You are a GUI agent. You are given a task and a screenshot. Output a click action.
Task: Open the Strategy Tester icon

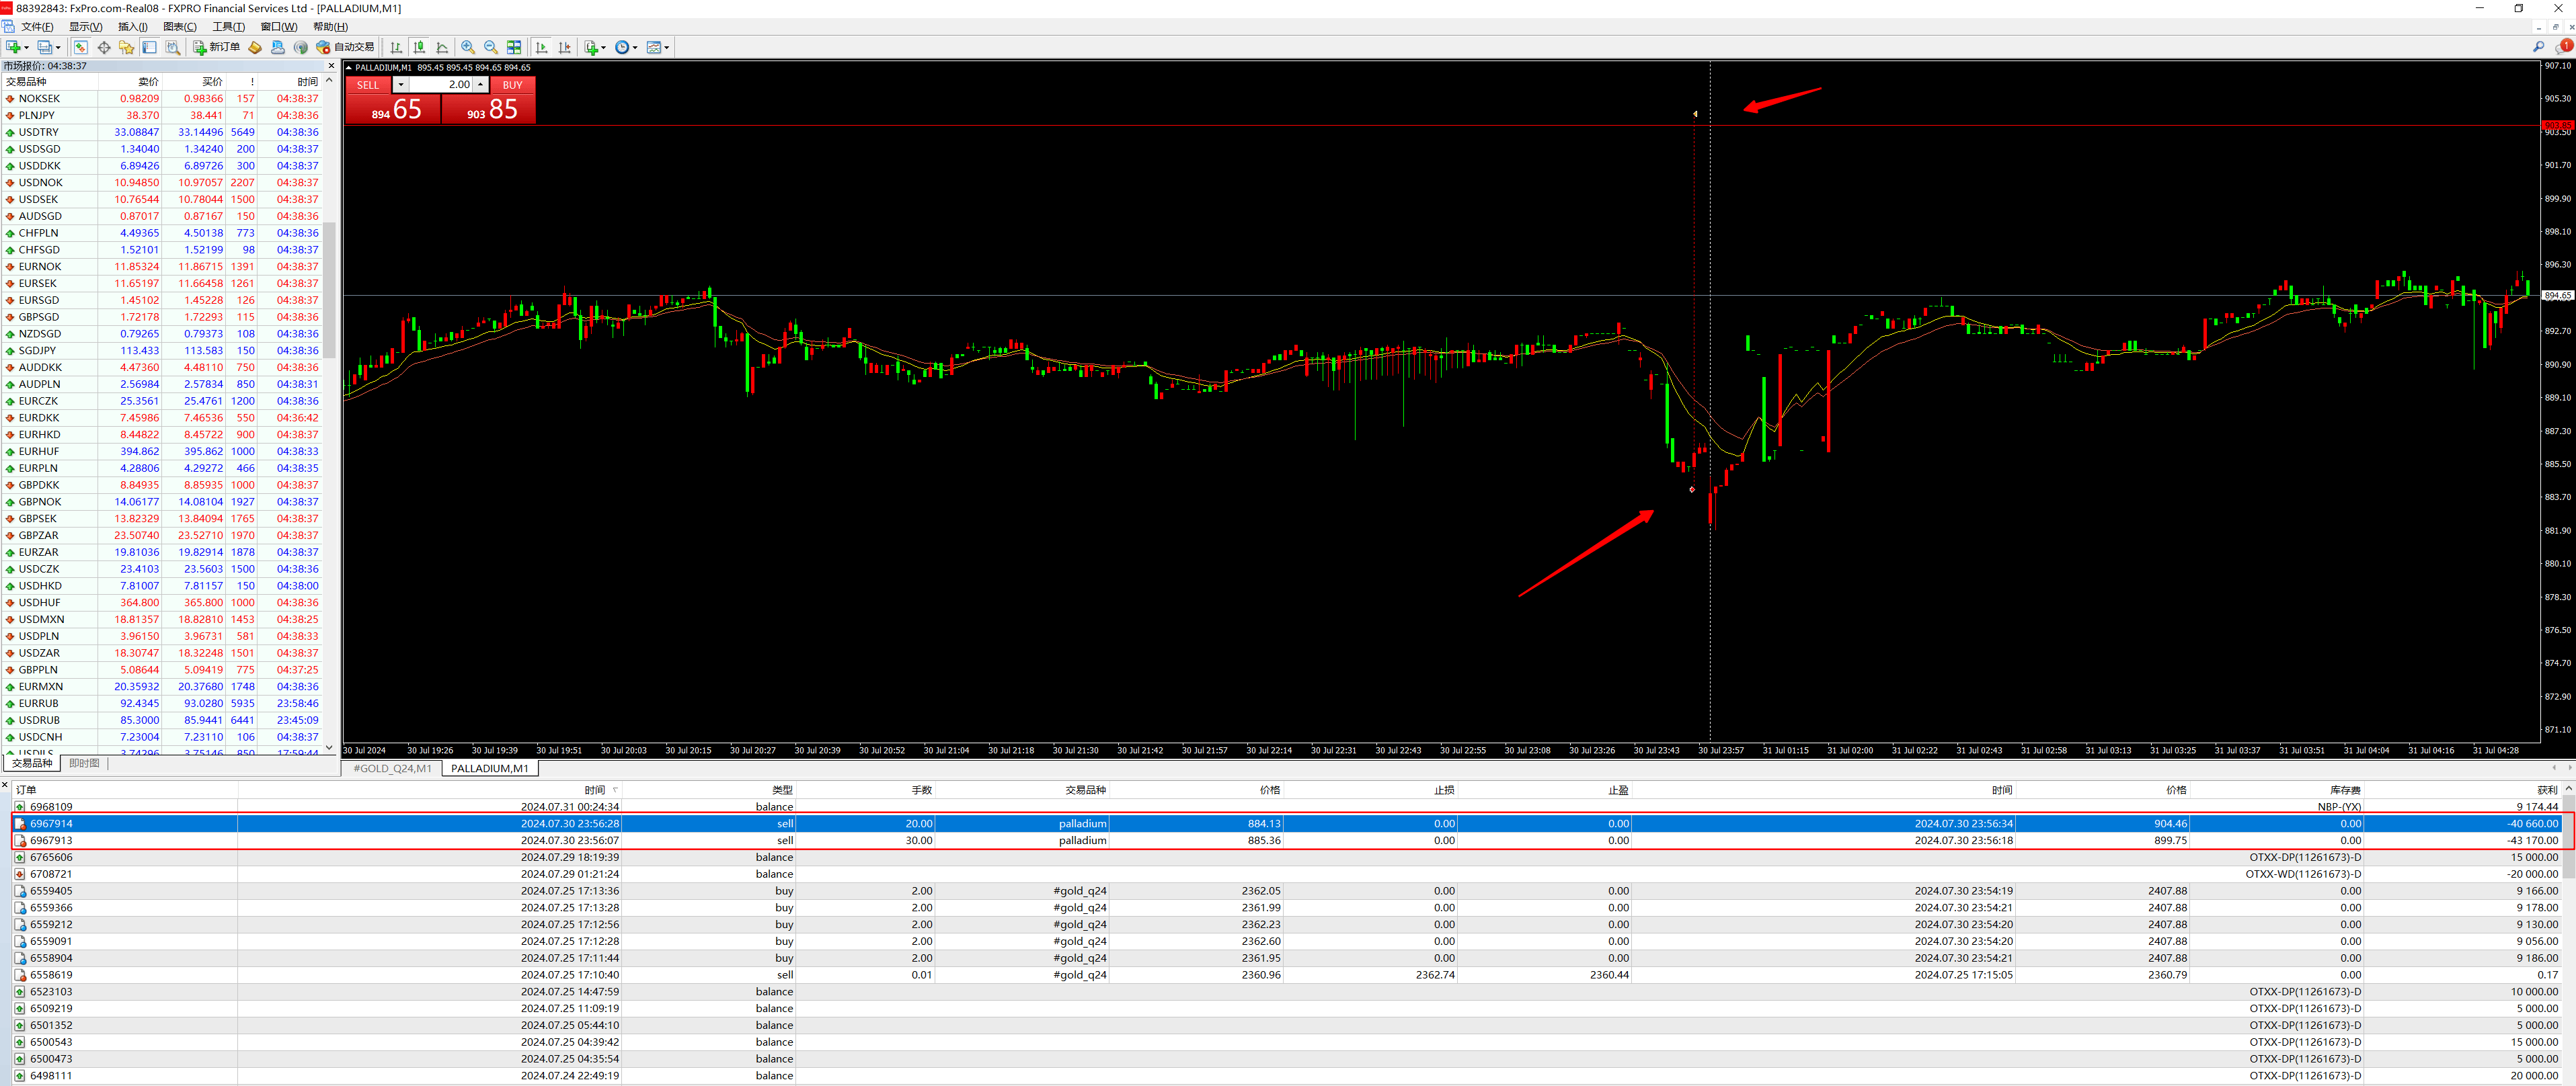tap(173, 47)
